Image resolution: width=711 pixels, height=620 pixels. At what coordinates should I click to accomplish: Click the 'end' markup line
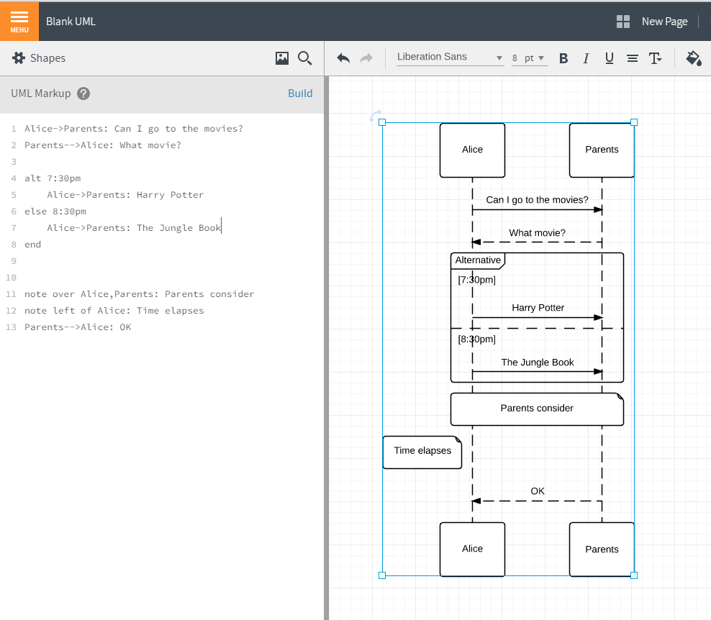[32, 245]
